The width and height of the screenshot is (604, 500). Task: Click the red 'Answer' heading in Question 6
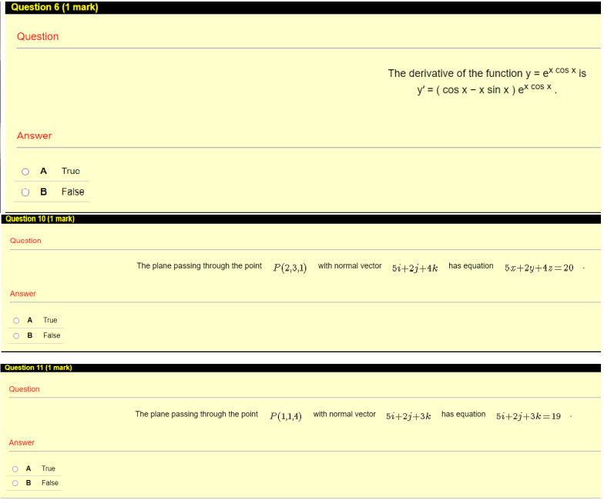[x=34, y=135]
